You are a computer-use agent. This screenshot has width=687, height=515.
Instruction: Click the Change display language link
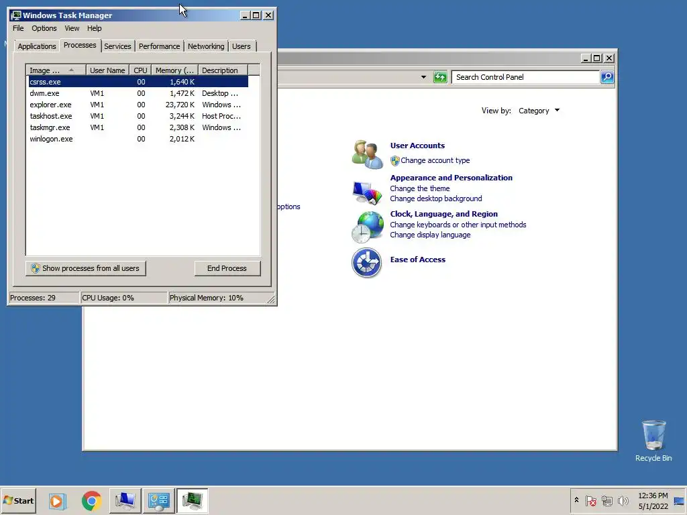point(430,235)
